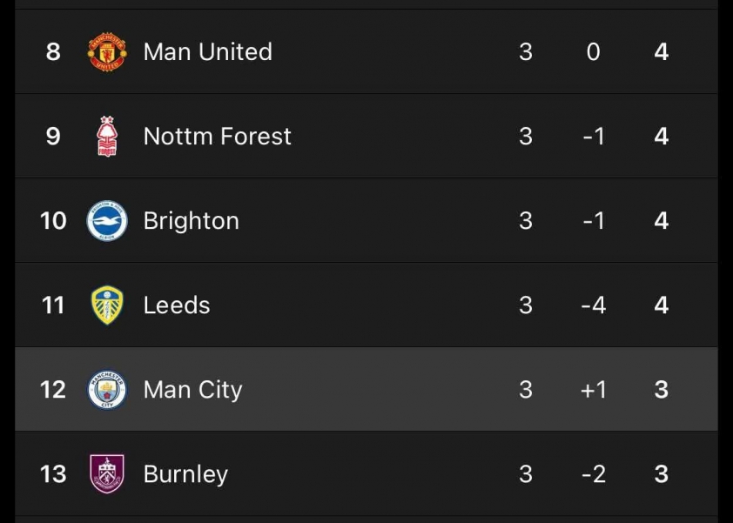733x523 pixels.
Task: Tap Burnley's -2 goal difference value
Action: point(593,474)
